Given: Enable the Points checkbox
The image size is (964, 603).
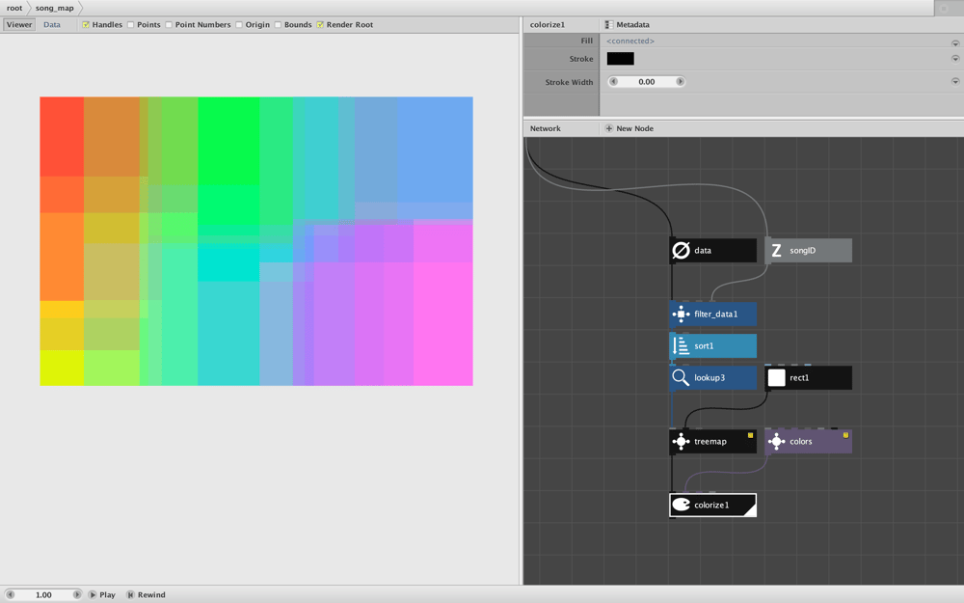Looking at the screenshot, I should pyautogui.click(x=130, y=25).
